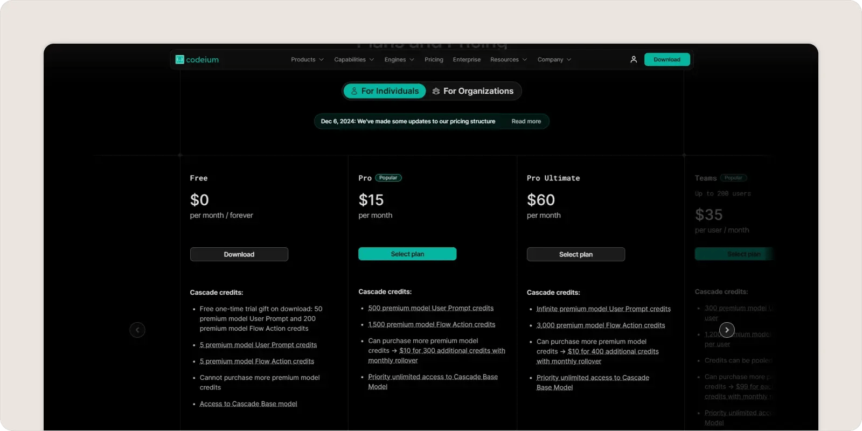Click Access to Cascade Base model

point(248,404)
